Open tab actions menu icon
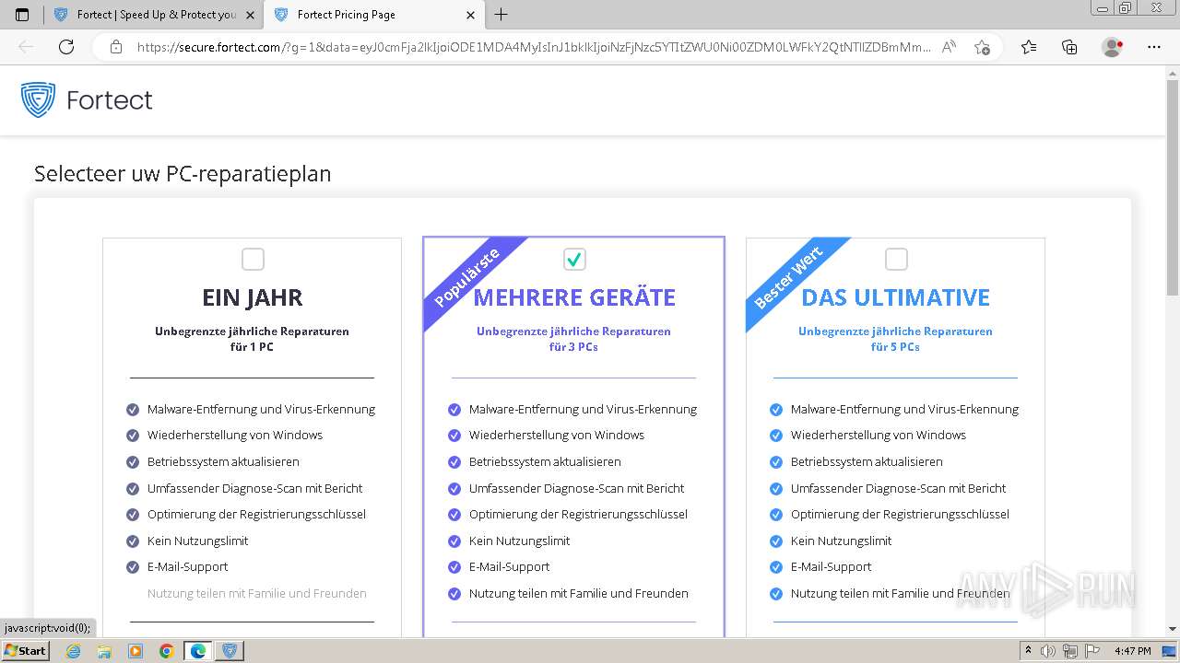This screenshot has height=663, width=1180. 22,15
